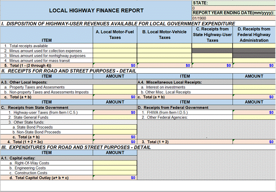
Task: Click Non-State Bond Proceeds amount cell
Action: pos(115,132)
